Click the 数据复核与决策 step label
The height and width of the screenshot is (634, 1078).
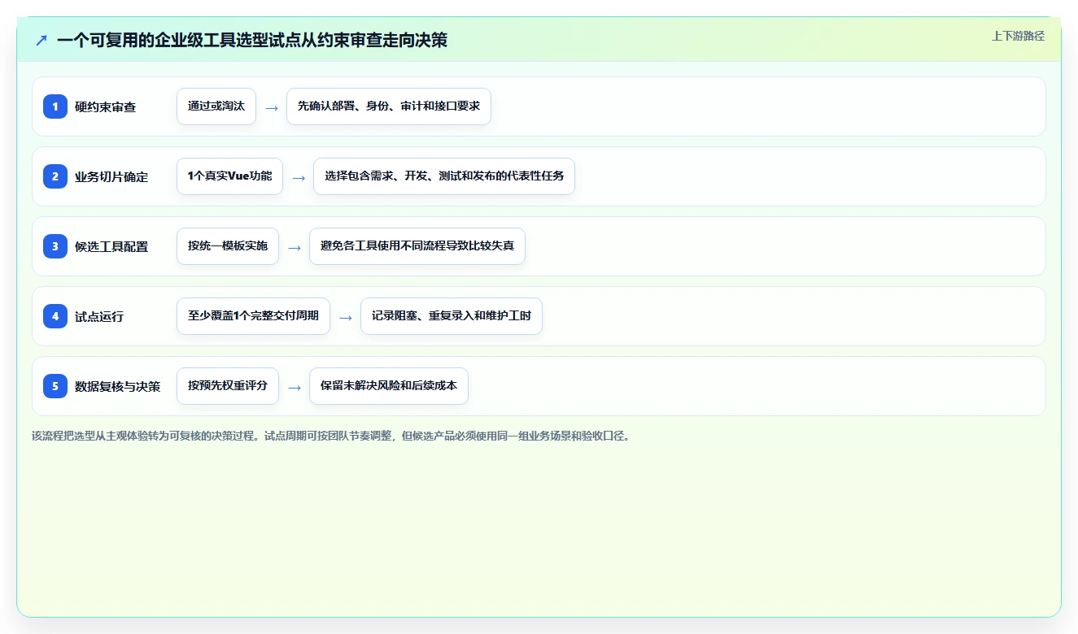118,387
